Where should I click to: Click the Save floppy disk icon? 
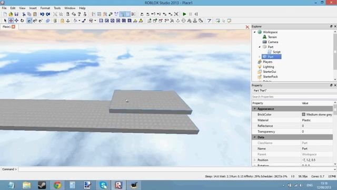pyautogui.click(x=16, y=14)
